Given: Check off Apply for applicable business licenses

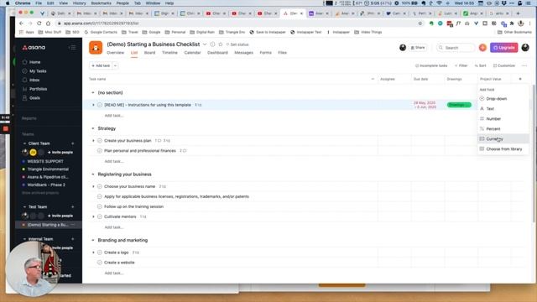Looking at the screenshot, I should coord(100,196).
